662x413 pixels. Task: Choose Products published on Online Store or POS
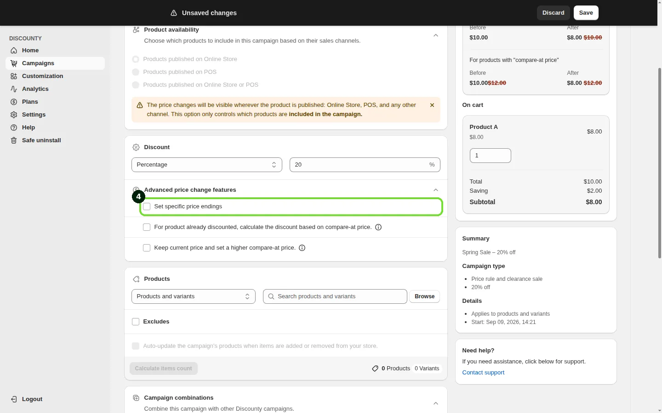[x=136, y=85]
